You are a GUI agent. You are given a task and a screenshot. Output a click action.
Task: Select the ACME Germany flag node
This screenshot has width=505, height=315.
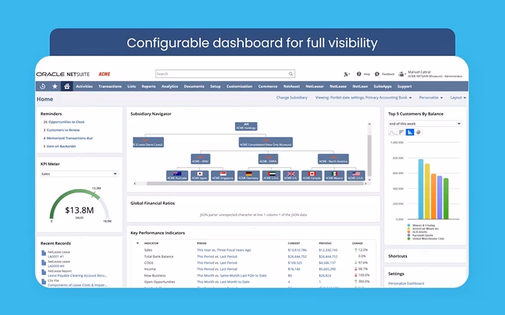[248, 176]
